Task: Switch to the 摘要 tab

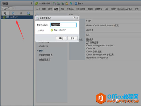Action: click(44, 9)
